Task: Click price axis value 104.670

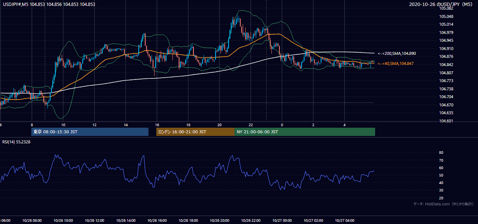Action: coord(446,105)
